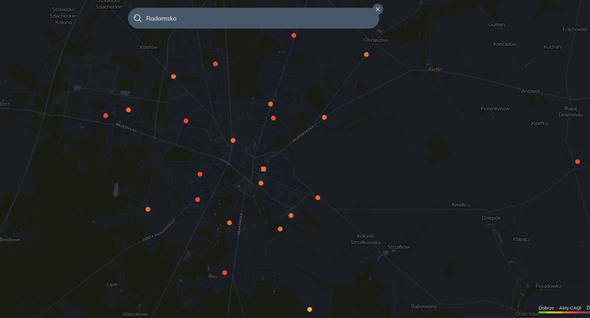Select the orange square sensor marker
Image resolution: width=590 pixels, height=318 pixels.
point(264,169)
